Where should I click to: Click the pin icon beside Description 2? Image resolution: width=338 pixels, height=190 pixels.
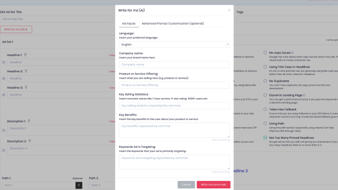click(x=30, y=141)
